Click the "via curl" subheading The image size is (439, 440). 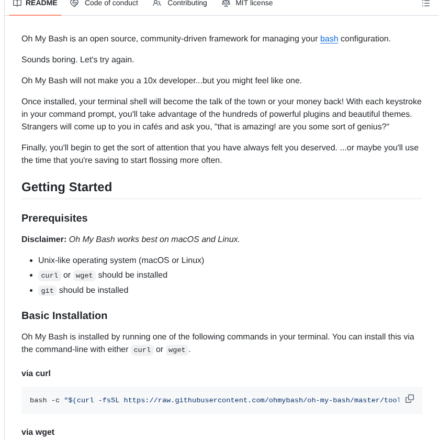36,373
